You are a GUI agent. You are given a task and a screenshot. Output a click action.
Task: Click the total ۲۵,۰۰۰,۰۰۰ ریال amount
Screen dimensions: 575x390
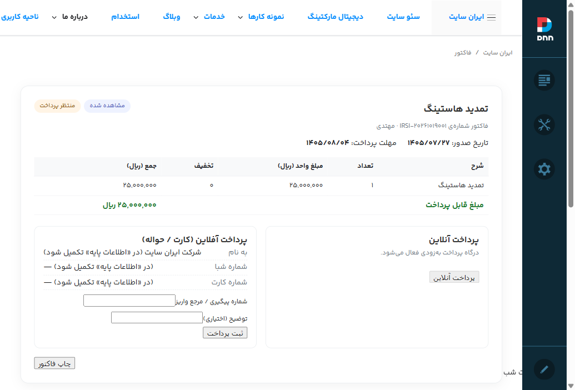coord(129,205)
